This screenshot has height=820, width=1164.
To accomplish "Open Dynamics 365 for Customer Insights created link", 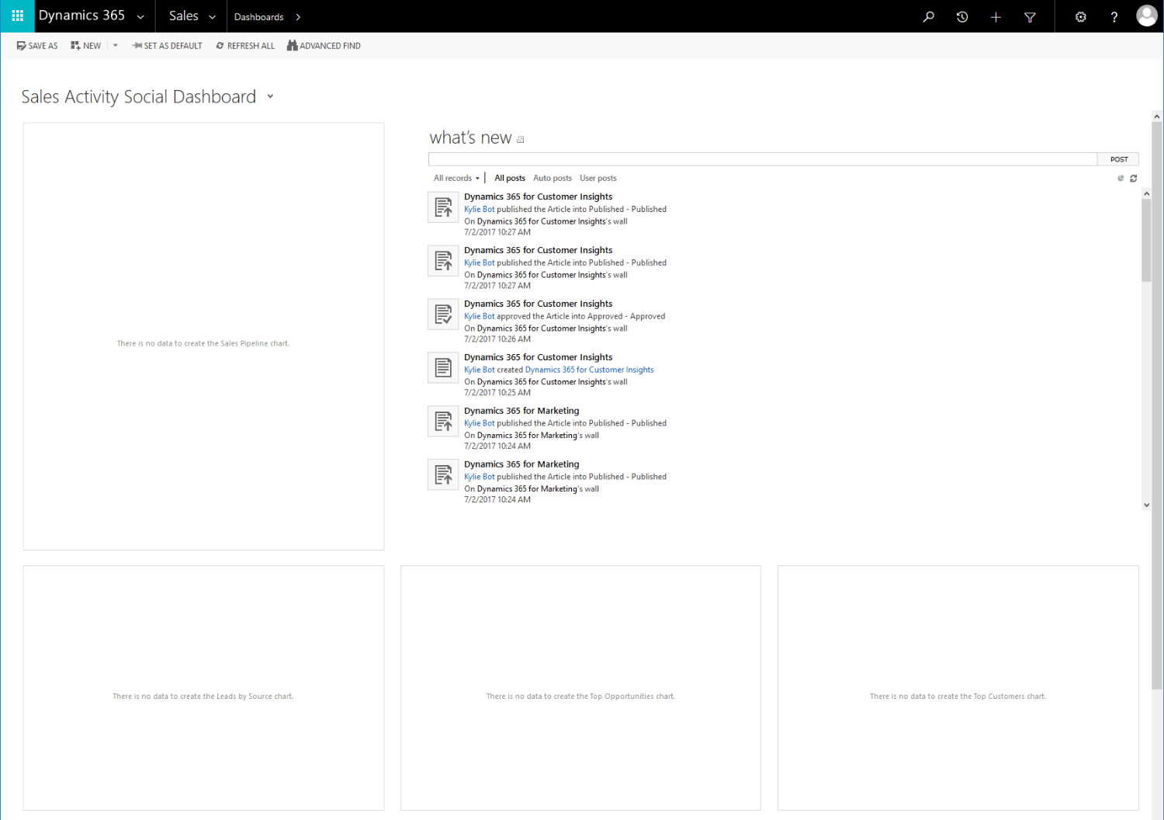I will tap(589, 370).
